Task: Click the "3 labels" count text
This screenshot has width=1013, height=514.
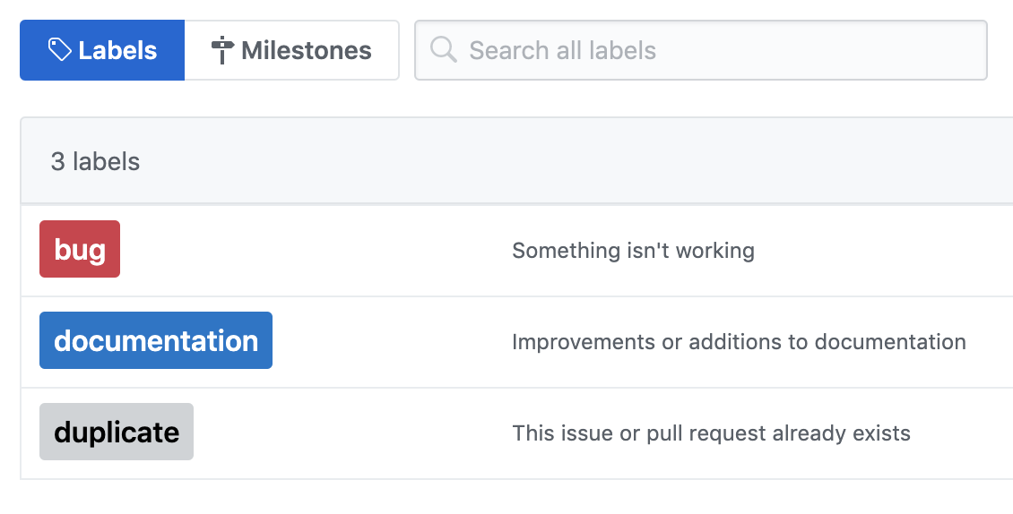Action: (95, 161)
